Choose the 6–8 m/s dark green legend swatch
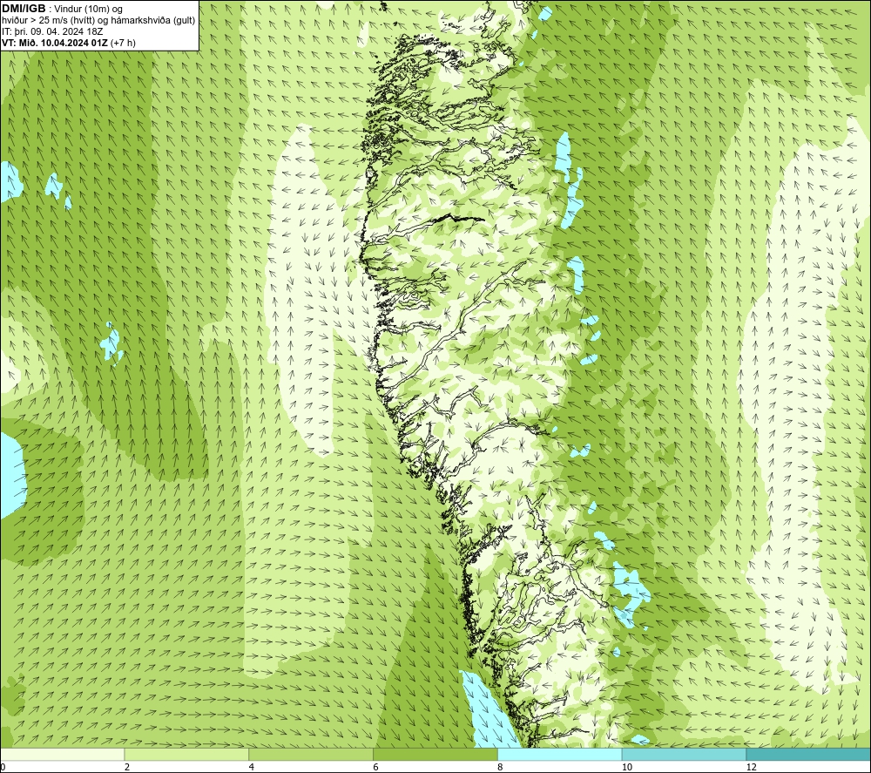This screenshot has width=871, height=773. (435, 755)
